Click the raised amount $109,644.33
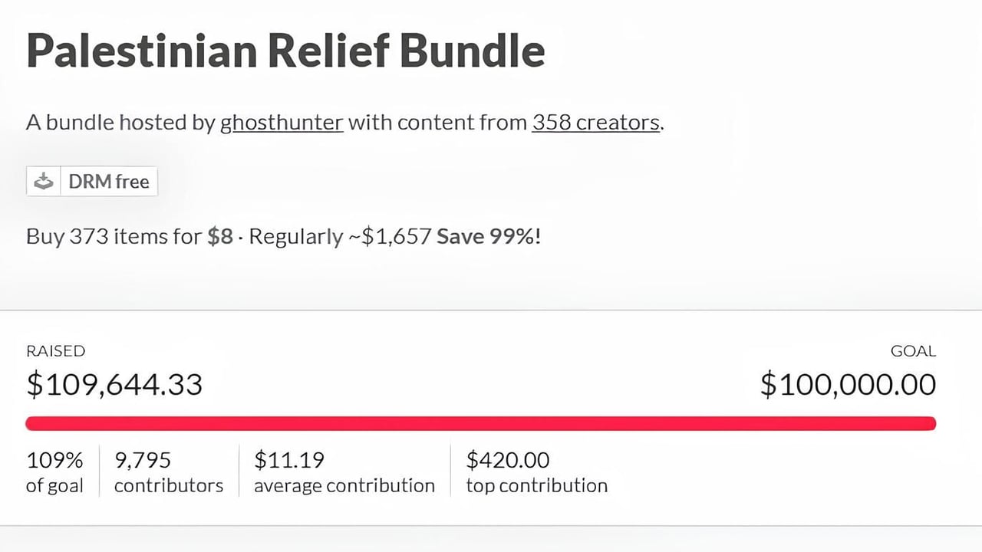The image size is (982, 552). pos(114,384)
